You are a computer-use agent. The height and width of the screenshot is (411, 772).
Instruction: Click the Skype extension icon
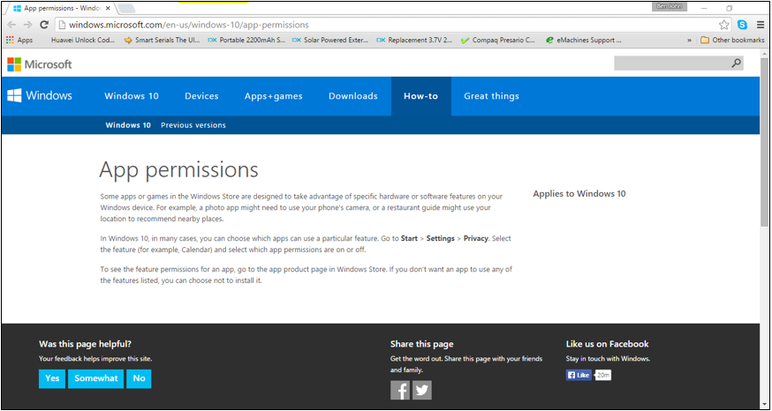point(742,25)
